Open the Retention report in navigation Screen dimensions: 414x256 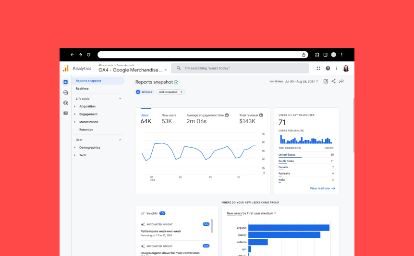86,130
